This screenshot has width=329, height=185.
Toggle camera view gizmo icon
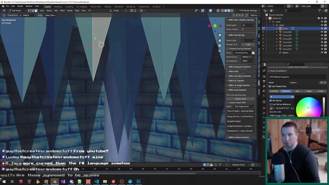pyautogui.click(x=220, y=45)
